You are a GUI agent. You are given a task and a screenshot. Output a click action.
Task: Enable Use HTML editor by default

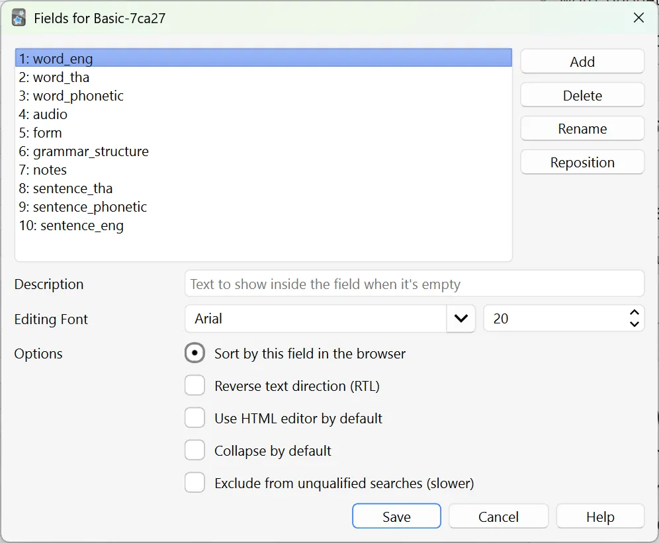[195, 417]
